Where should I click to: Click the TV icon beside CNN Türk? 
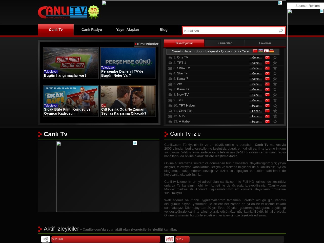pos(170,111)
